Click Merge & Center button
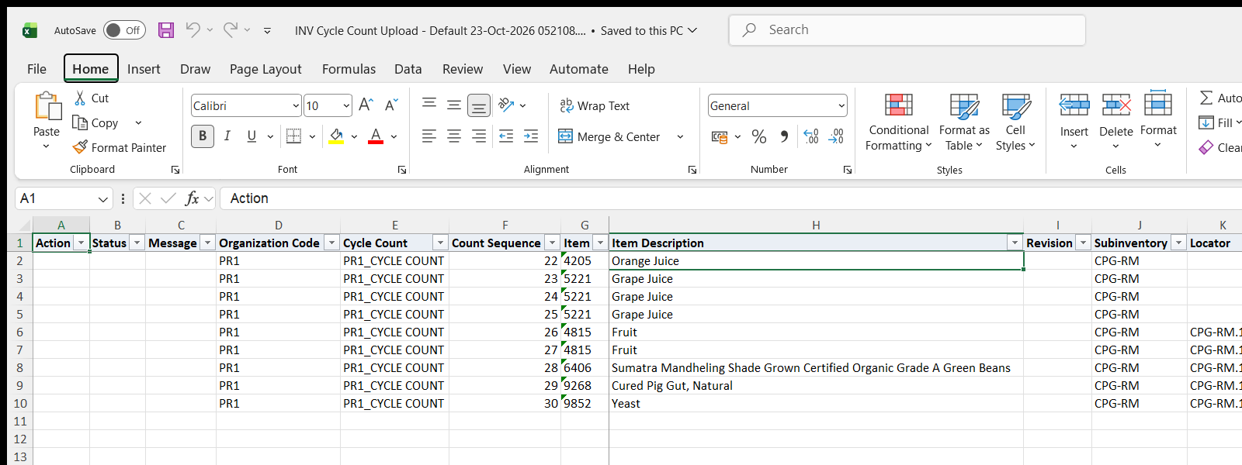 point(609,137)
